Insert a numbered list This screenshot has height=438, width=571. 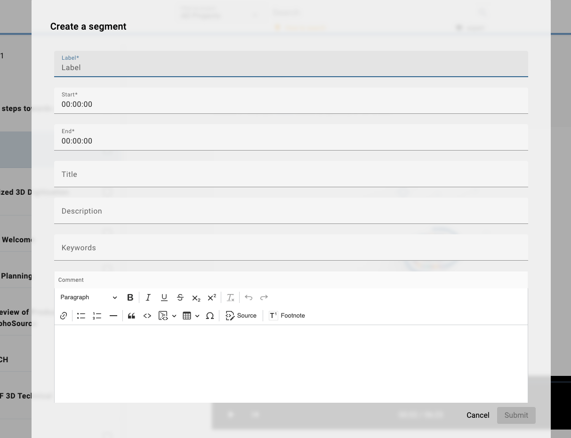tap(97, 316)
